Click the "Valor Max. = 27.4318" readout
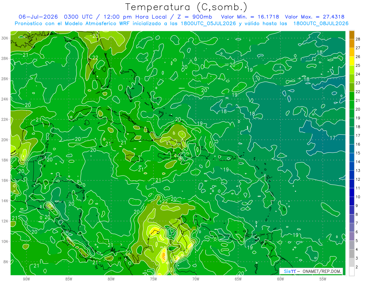Viewport: 366px width, 283px height. [x=315, y=17]
